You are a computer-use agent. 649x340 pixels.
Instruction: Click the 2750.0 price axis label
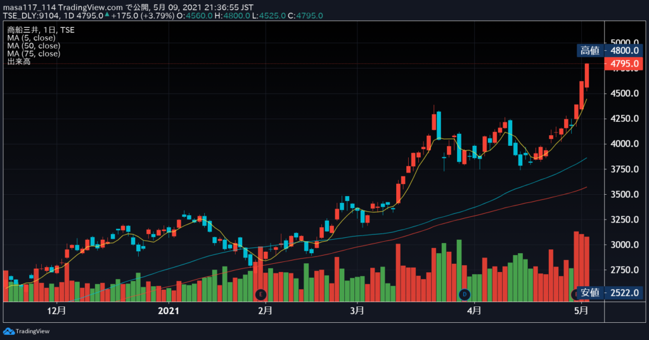[624, 270]
